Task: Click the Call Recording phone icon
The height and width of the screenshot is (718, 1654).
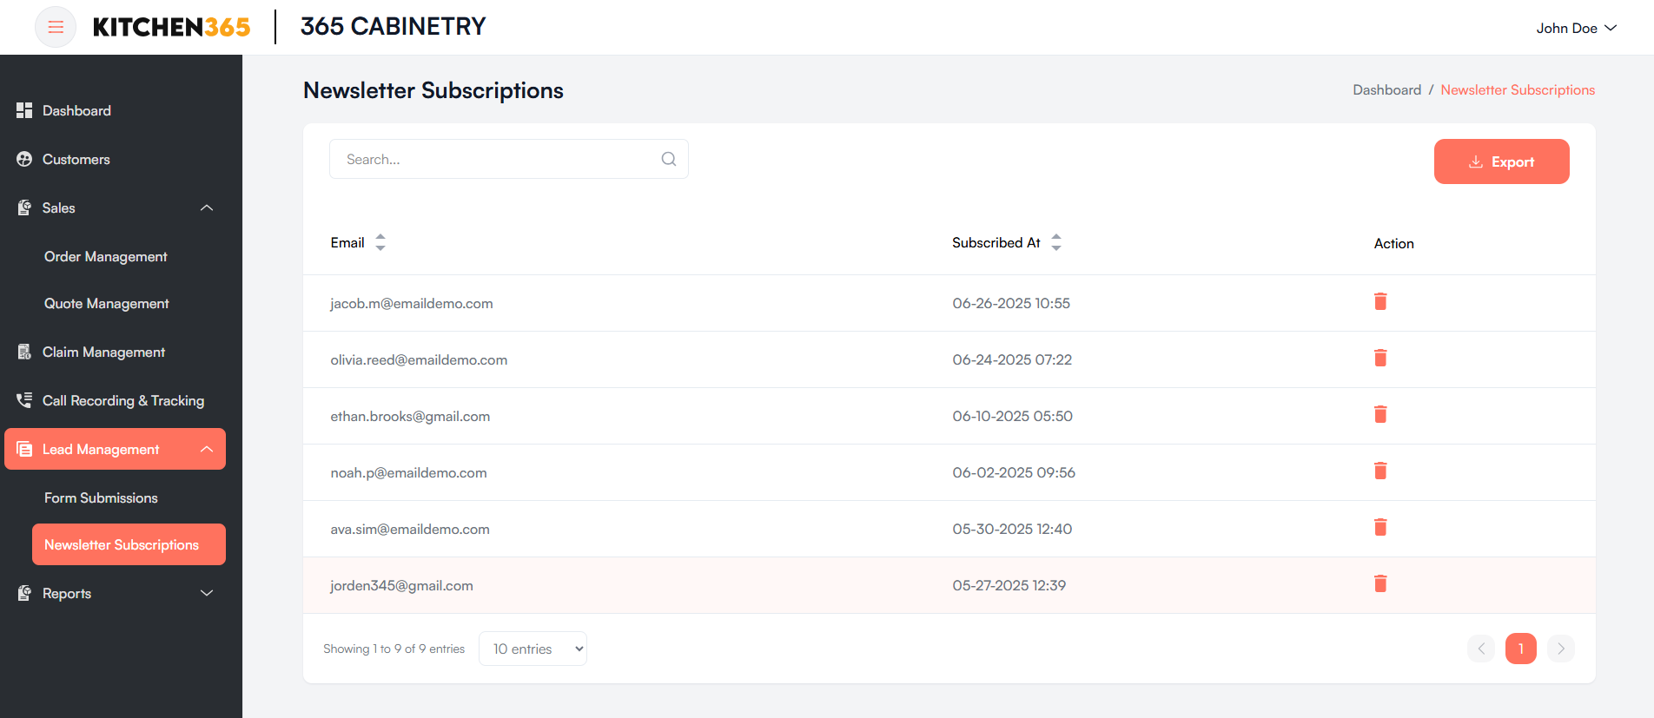Action: point(24,400)
